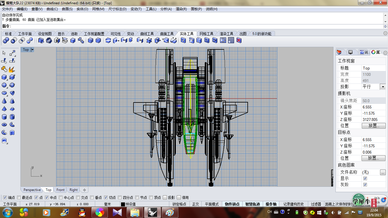This screenshot has height=218, width=388.
Task: Click the delete hole icon with red X
Action: (239, 40)
